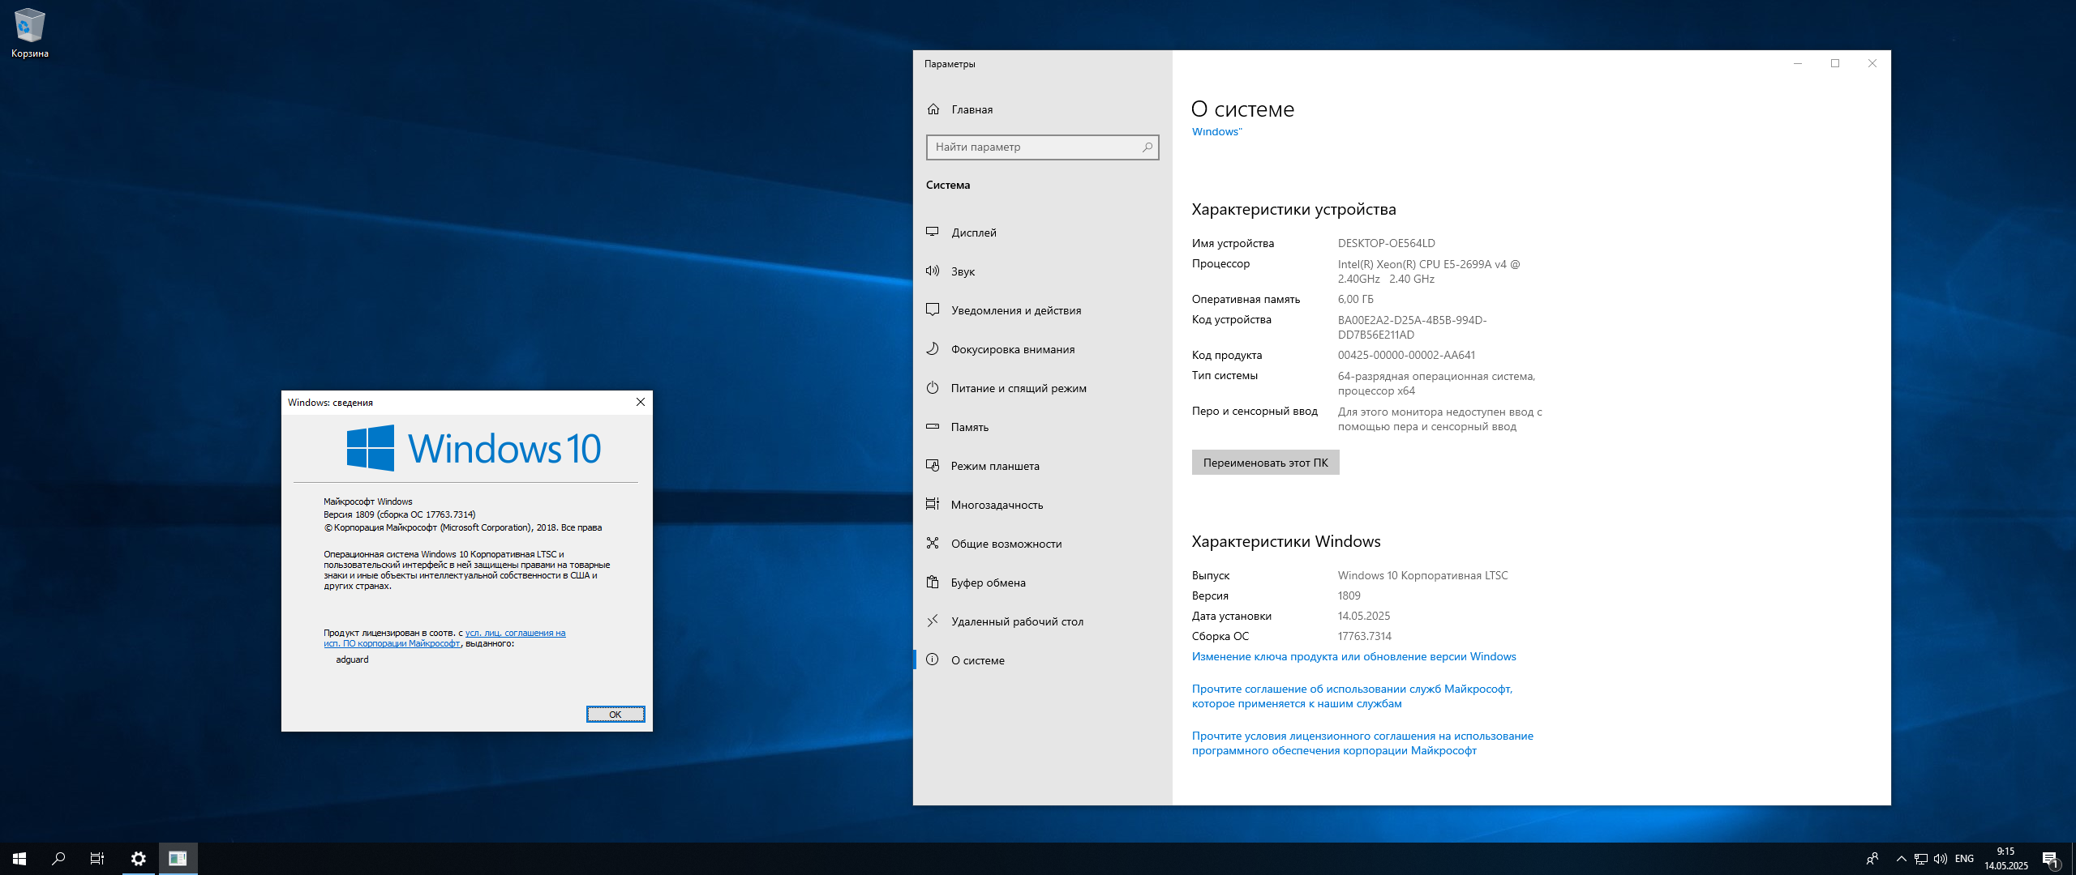
Task: Select Многозадачность
Action: point(1043,505)
